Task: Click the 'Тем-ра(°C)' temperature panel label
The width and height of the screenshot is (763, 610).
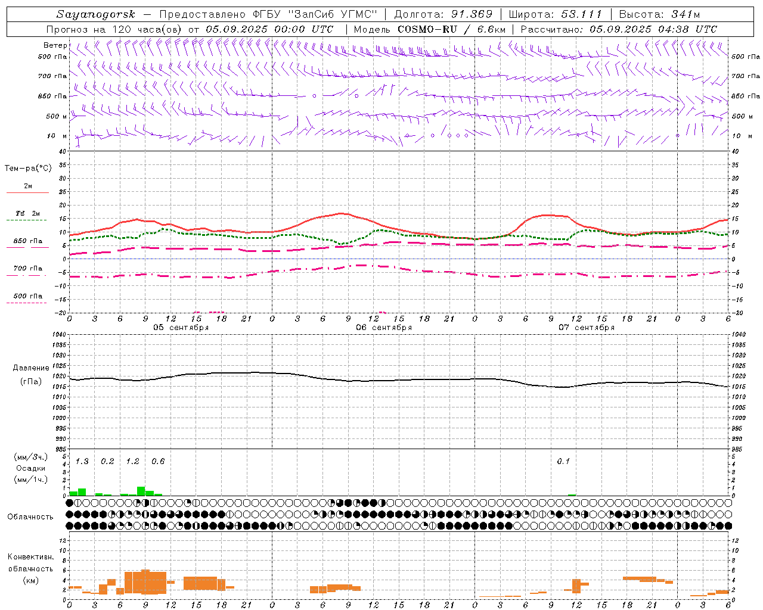Action: click(28, 169)
